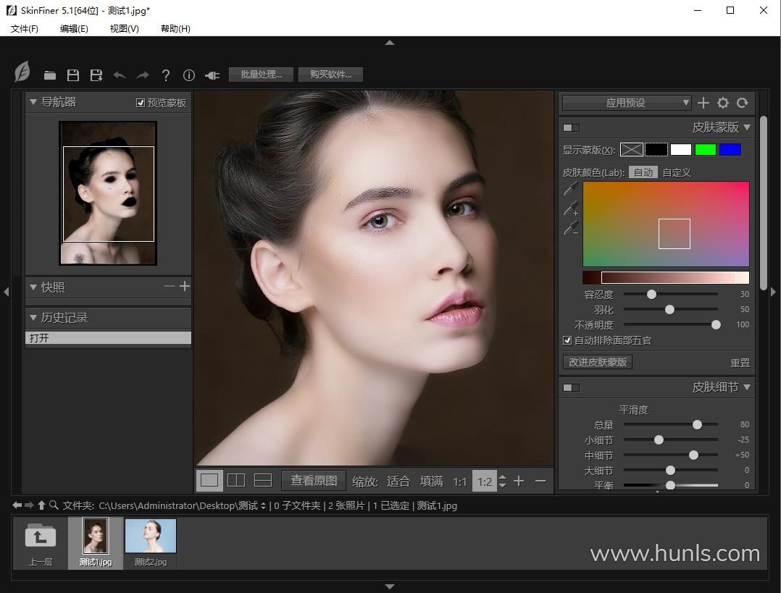Click the 改进皮肤蒙版 button
The image size is (781, 593).
tap(598, 362)
